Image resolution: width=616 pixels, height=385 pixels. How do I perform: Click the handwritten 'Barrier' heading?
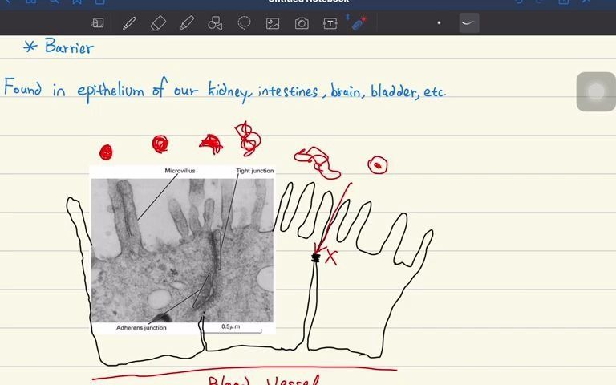69,47
